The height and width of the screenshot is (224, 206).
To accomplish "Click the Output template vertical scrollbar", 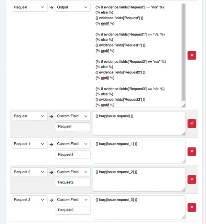I will click(184, 52).
